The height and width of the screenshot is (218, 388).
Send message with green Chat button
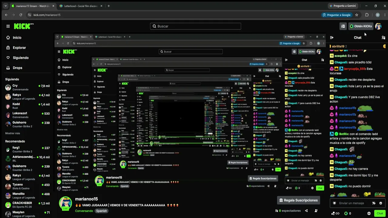pyautogui.click(x=380, y=213)
